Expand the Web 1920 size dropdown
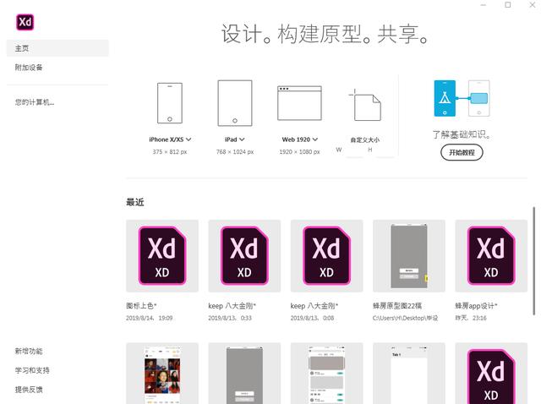 coord(315,139)
